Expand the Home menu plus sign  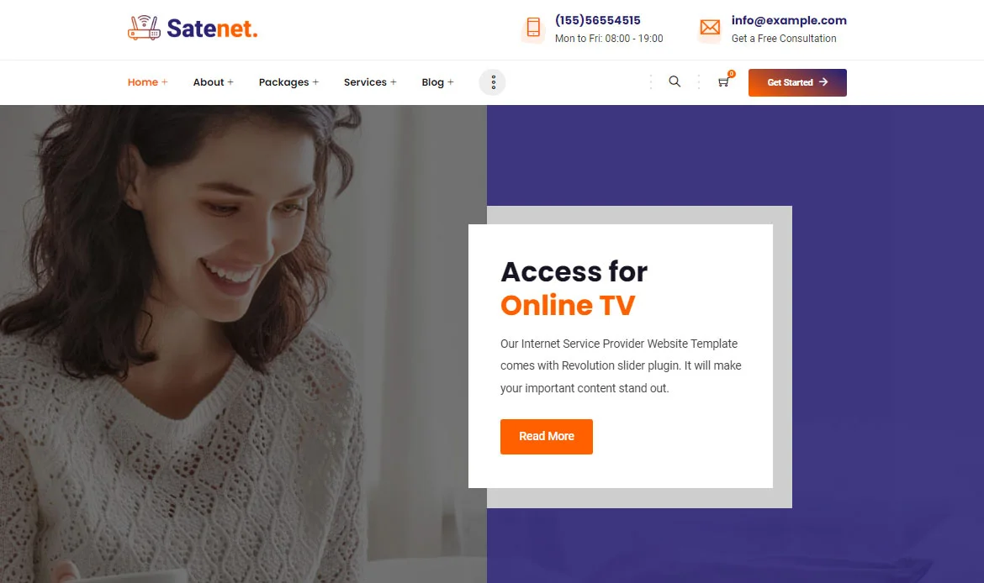164,82
